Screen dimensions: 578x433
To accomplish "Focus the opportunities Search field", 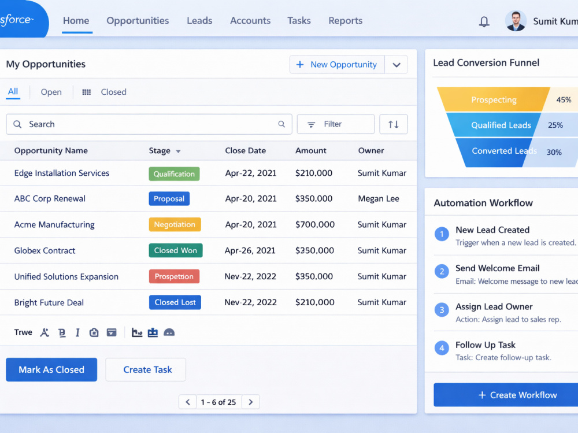I will [x=149, y=124].
